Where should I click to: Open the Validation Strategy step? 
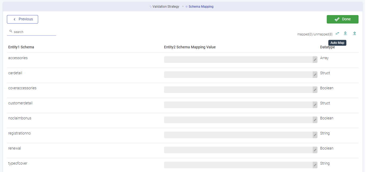pos(166,7)
